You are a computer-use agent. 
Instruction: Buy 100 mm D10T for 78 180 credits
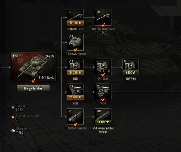tap(75, 23)
